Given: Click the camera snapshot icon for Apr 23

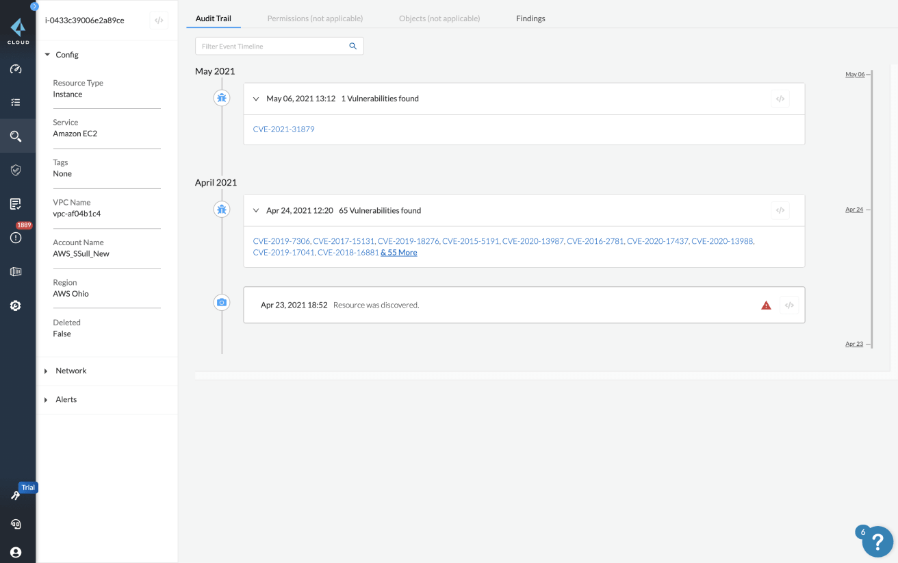Looking at the screenshot, I should click(x=221, y=301).
